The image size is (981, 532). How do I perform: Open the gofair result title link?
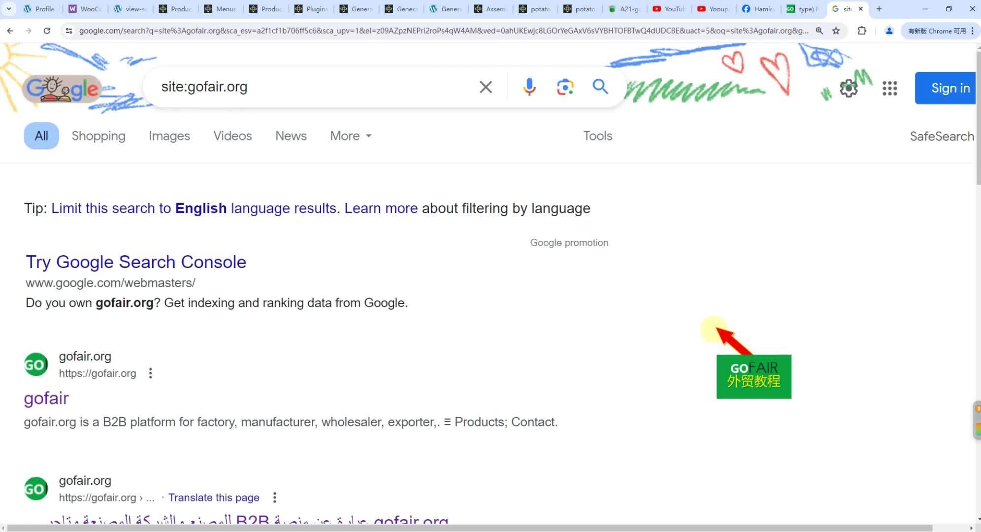point(46,398)
